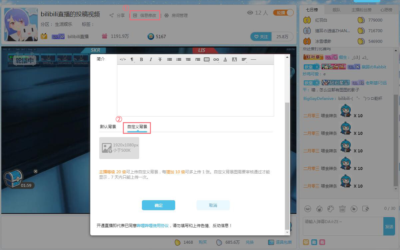This screenshot has width=400, height=250.
Task: Choose the text background highlight color
Action: [234, 59]
